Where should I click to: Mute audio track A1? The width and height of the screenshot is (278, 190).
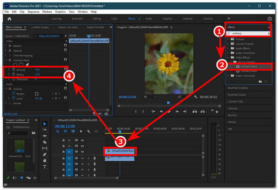[82, 158]
